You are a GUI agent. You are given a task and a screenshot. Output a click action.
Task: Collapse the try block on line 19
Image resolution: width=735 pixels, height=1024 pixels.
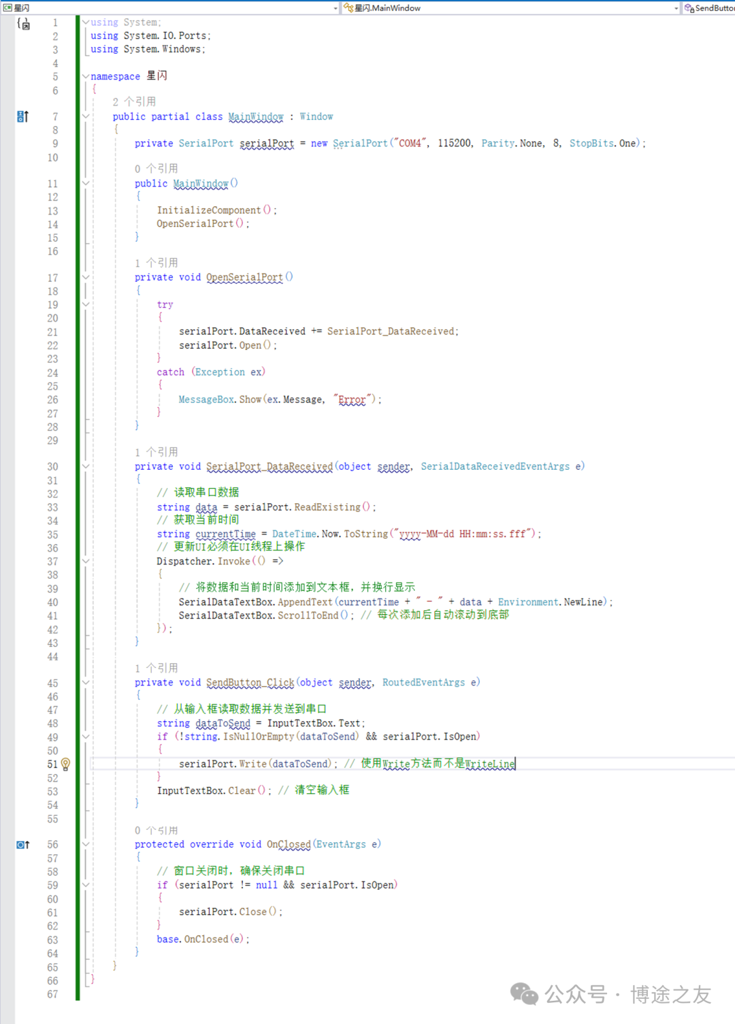pyautogui.click(x=85, y=304)
